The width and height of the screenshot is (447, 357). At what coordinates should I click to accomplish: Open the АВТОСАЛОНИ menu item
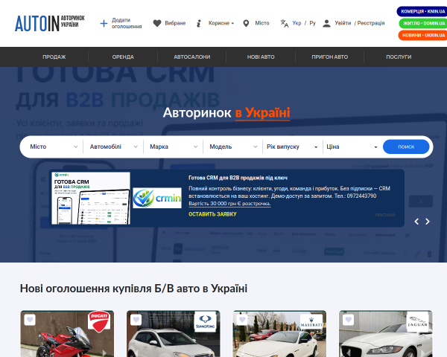coord(192,57)
